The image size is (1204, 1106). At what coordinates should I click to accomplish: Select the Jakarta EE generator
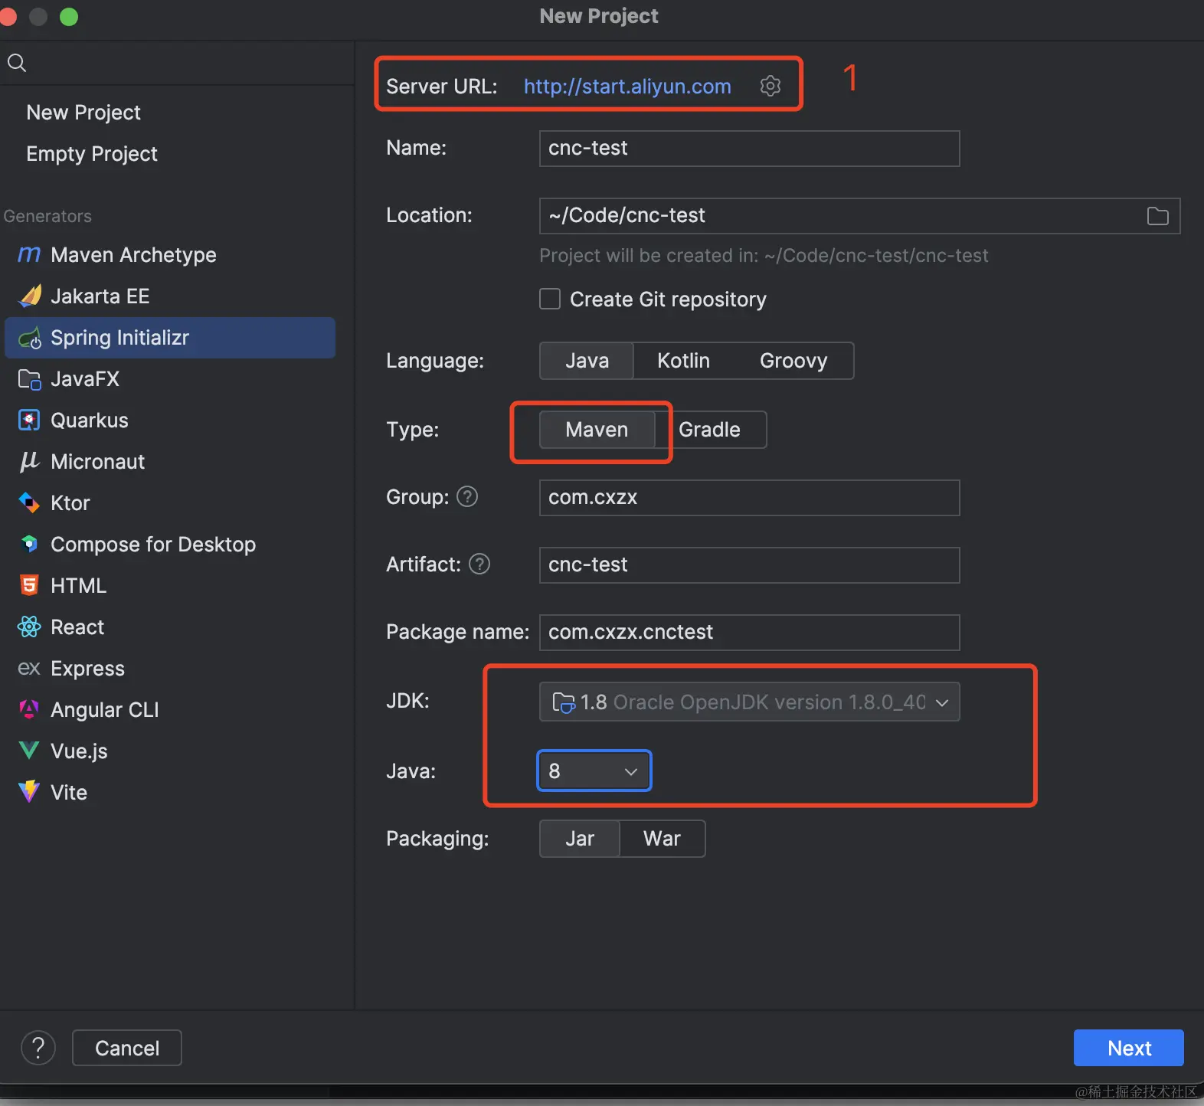(170, 296)
